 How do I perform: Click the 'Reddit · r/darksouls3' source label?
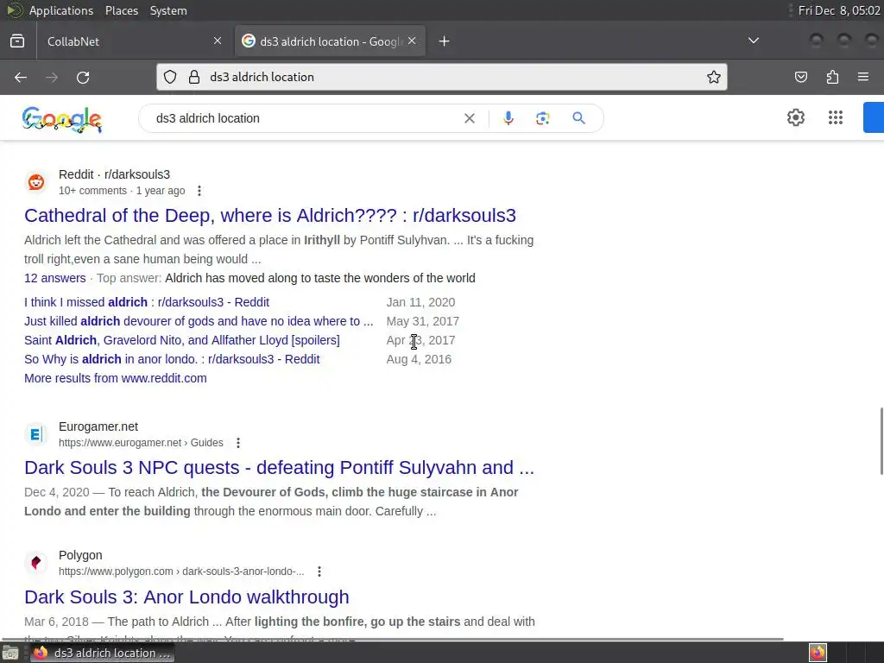[x=115, y=174]
